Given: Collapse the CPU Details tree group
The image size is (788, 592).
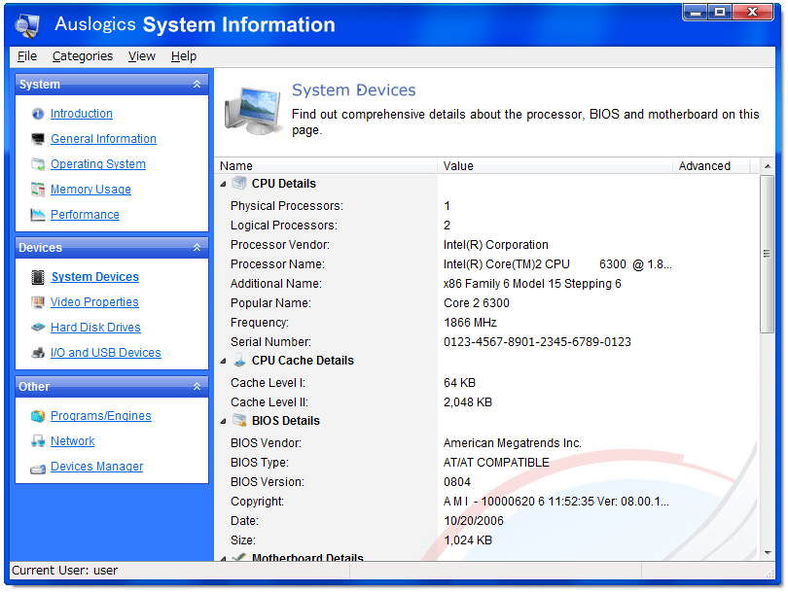Looking at the screenshot, I should [223, 185].
